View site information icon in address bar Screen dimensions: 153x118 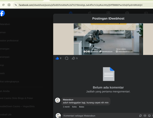16,5
